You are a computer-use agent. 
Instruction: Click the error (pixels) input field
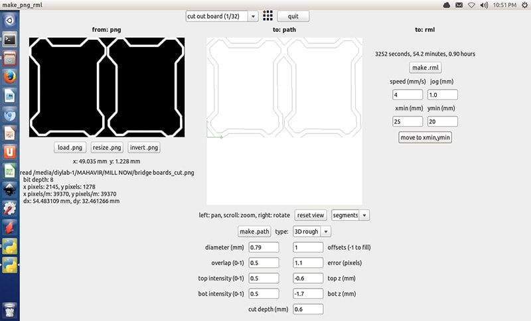pyautogui.click(x=308, y=263)
